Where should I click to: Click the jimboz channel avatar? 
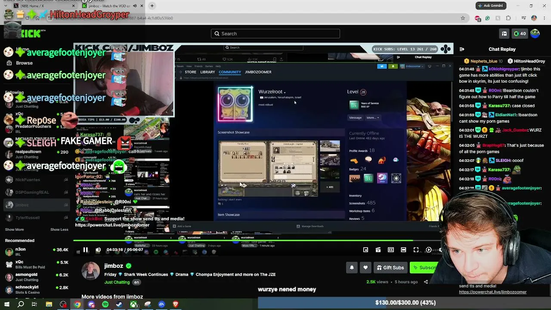(90, 271)
